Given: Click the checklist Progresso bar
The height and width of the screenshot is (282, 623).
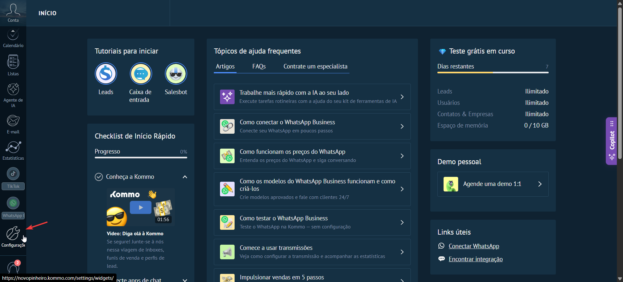Looking at the screenshot, I should tap(141, 157).
